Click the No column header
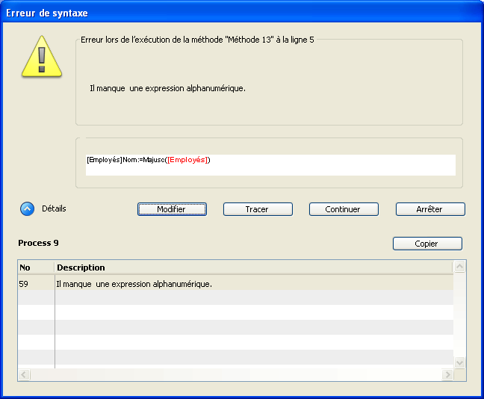Viewport: 484px width, 399px height. click(x=35, y=267)
